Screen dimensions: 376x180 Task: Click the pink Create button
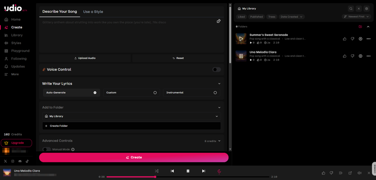pyautogui.click(x=134, y=157)
